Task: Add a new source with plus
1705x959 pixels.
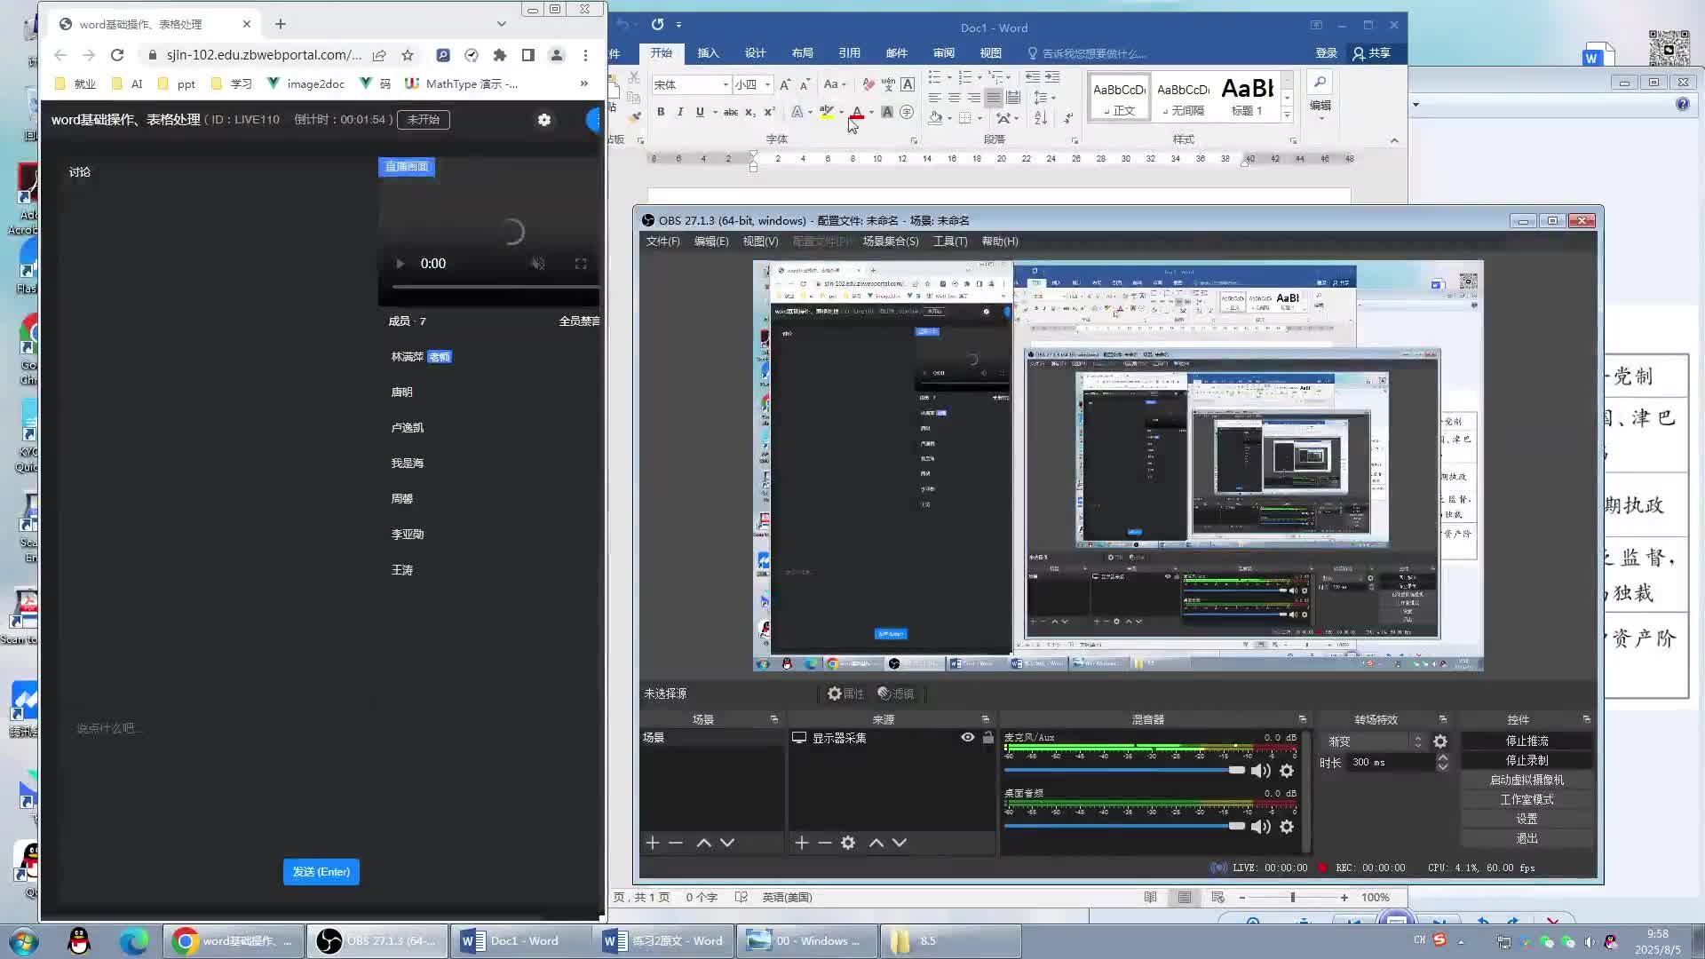Action: click(x=801, y=843)
